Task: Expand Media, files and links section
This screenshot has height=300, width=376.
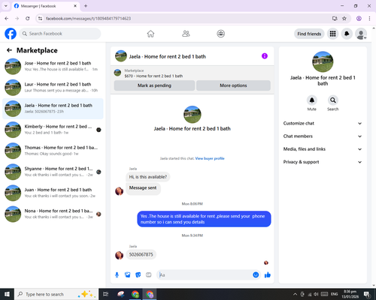Action: [x=323, y=149]
